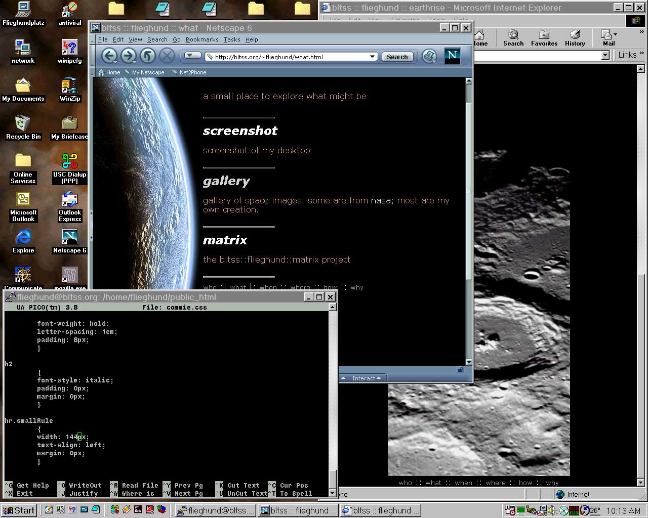Click the Print icon in Netscape toolbar
This screenshot has height=518, width=648.
[429, 56]
